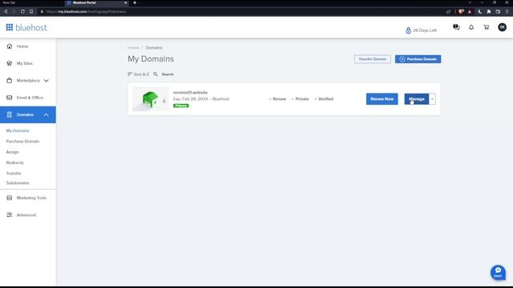Click the Marketplace bag icon

9,80
